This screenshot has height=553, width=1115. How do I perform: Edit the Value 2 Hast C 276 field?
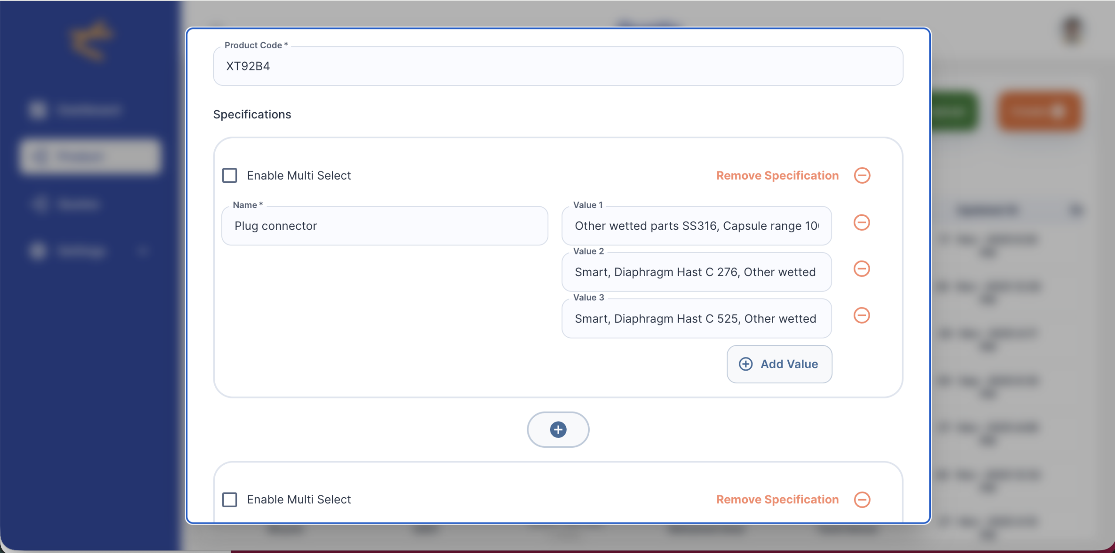[696, 272]
